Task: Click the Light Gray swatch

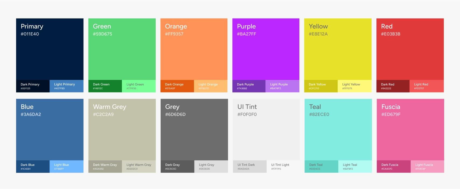Action: [x=211, y=166]
